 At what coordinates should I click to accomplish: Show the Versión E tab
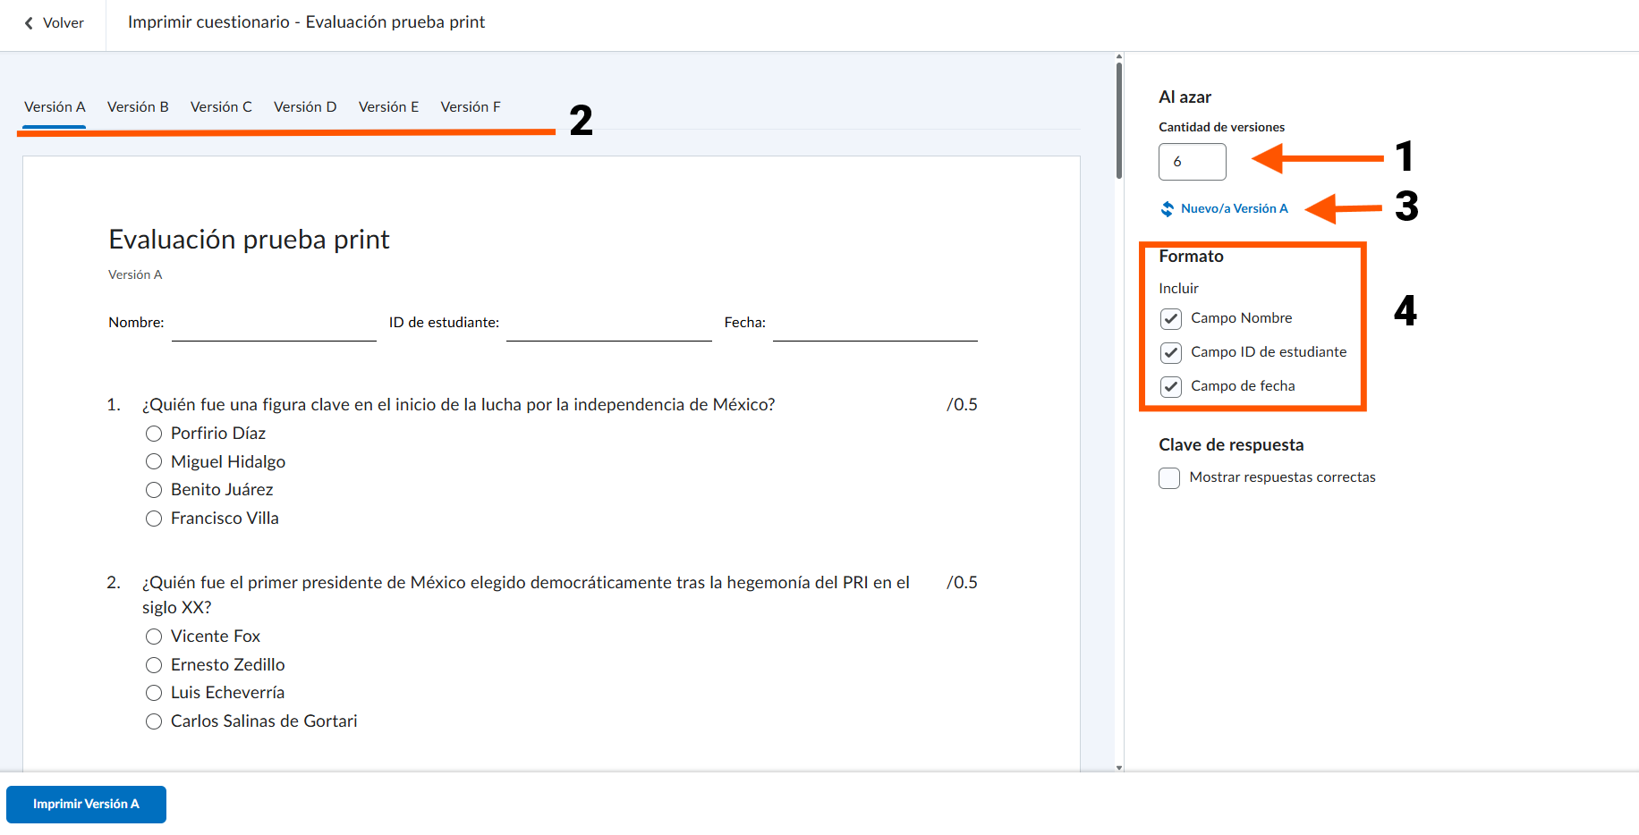[x=388, y=107]
